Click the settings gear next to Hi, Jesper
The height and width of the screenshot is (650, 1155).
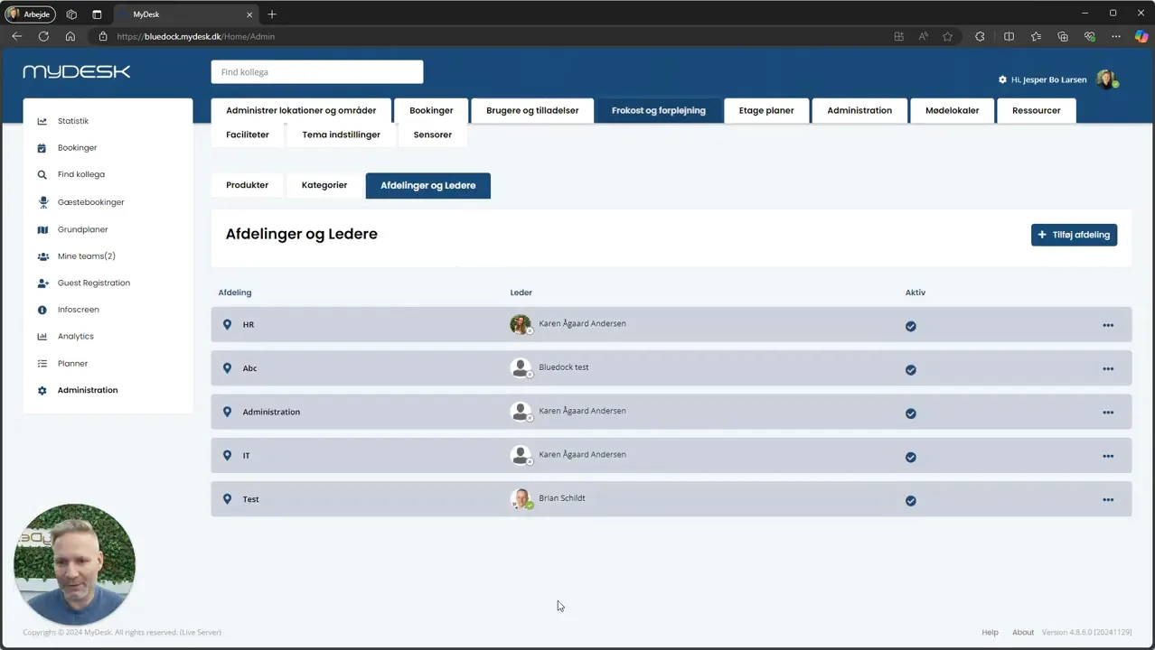click(x=1002, y=79)
